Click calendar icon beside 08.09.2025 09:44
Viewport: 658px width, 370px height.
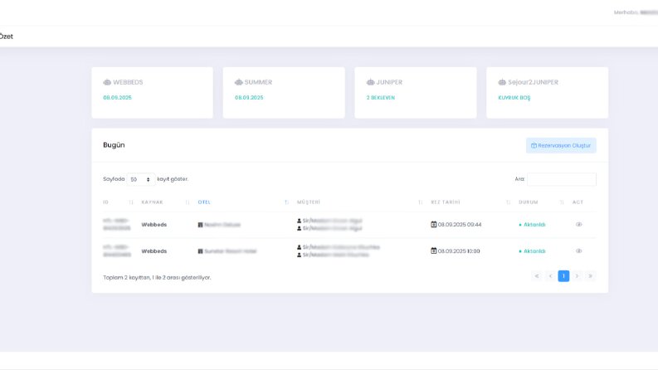click(433, 225)
